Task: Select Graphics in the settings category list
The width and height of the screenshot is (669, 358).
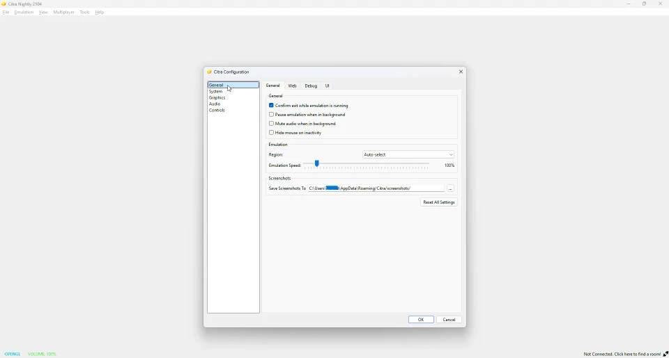Action: click(x=233, y=97)
